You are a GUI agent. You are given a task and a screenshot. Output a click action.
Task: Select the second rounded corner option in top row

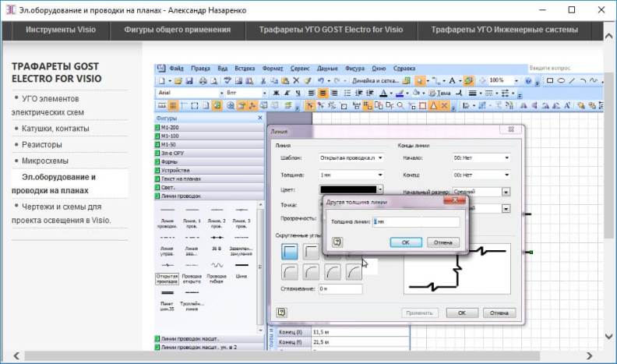tap(311, 252)
